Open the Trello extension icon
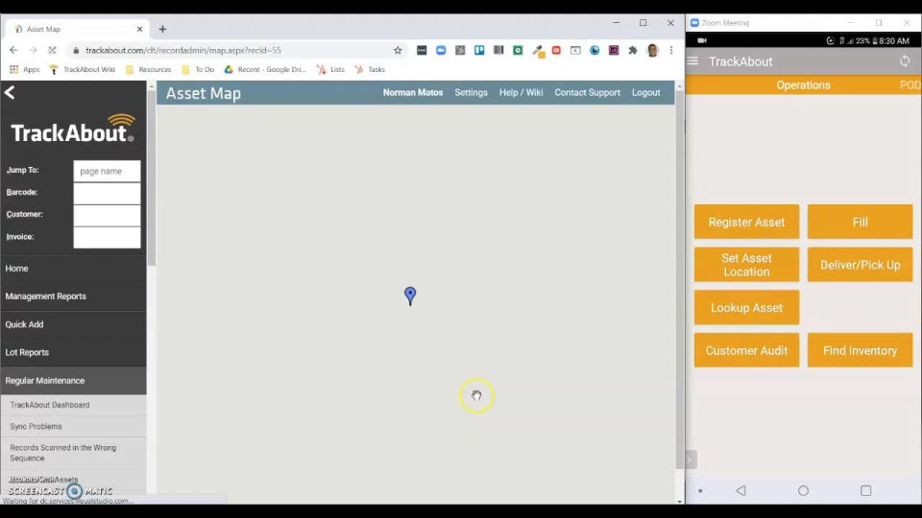The image size is (922, 518). 479,51
